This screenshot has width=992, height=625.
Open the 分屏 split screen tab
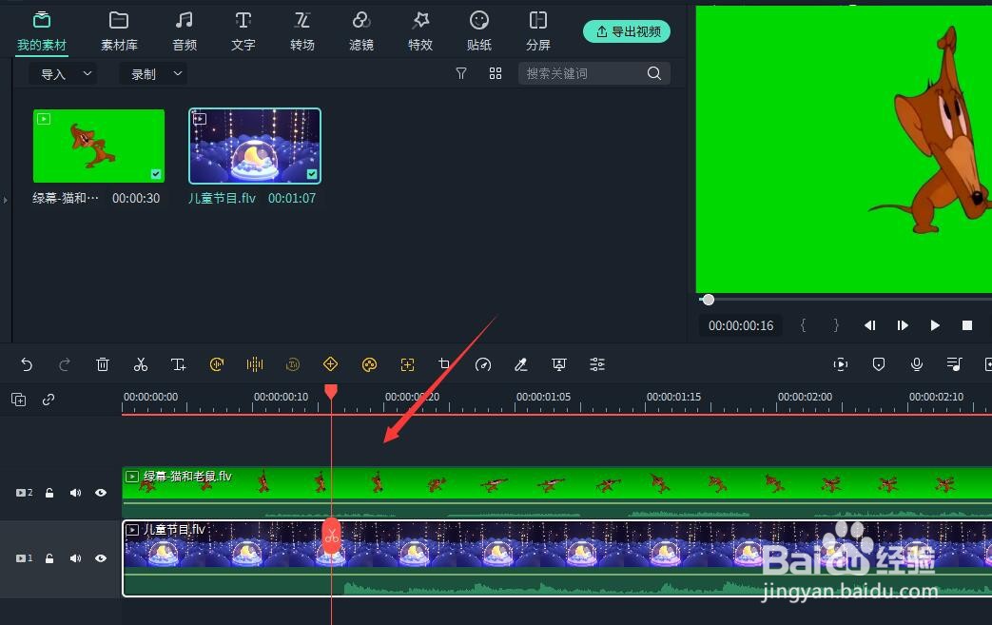537,31
